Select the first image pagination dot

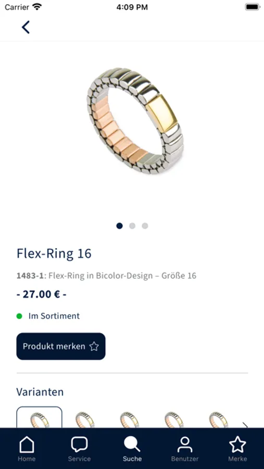(119, 226)
